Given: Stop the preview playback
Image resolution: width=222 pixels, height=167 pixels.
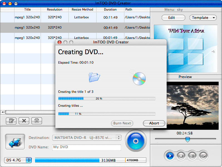Looking at the screenshot, I should click(x=181, y=156).
